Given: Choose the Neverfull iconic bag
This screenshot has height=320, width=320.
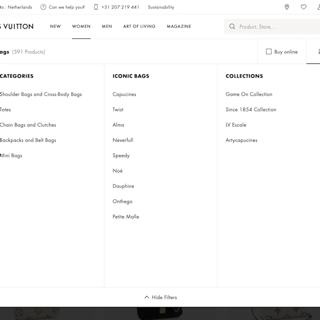Looking at the screenshot, I should [123, 140].
